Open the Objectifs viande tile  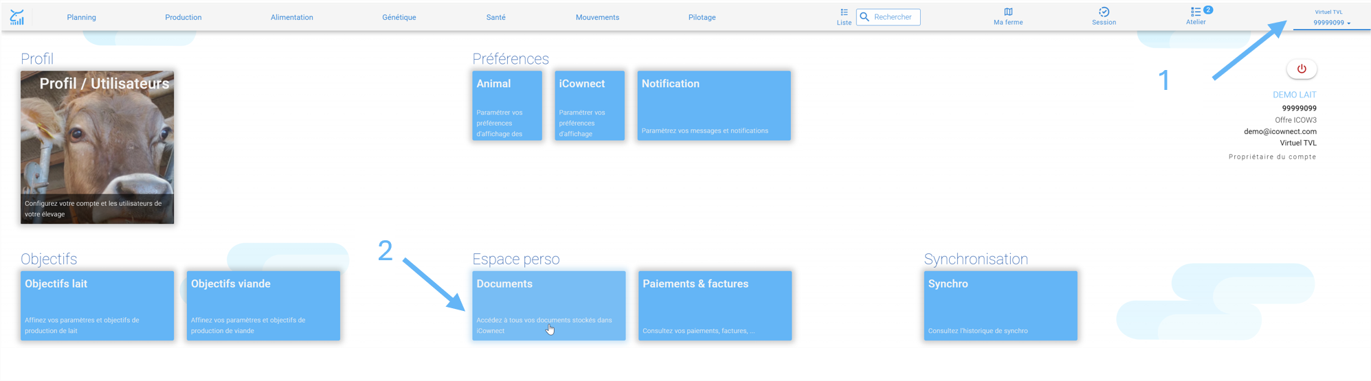click(x=263, y=305)
